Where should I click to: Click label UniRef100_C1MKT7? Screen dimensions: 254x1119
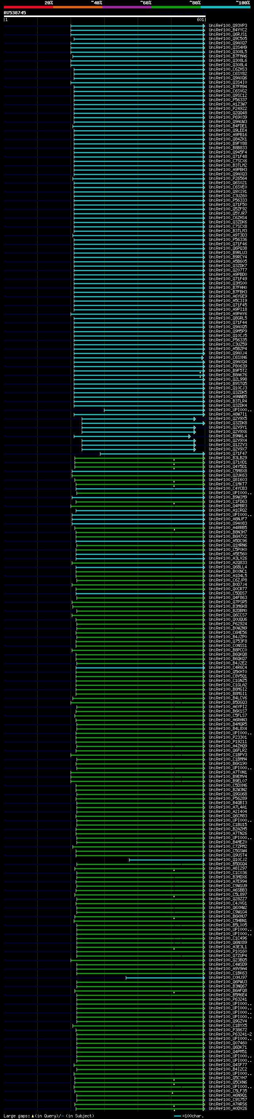tap(227, 484)
